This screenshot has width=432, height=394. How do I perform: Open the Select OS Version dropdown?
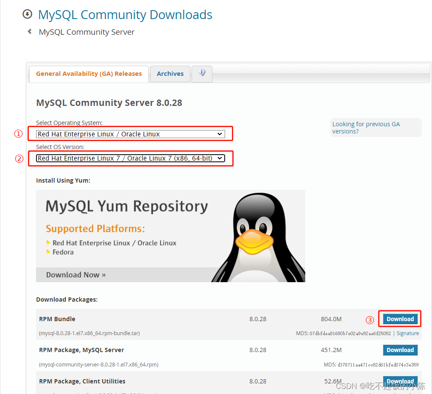click(x=130, y=158)
